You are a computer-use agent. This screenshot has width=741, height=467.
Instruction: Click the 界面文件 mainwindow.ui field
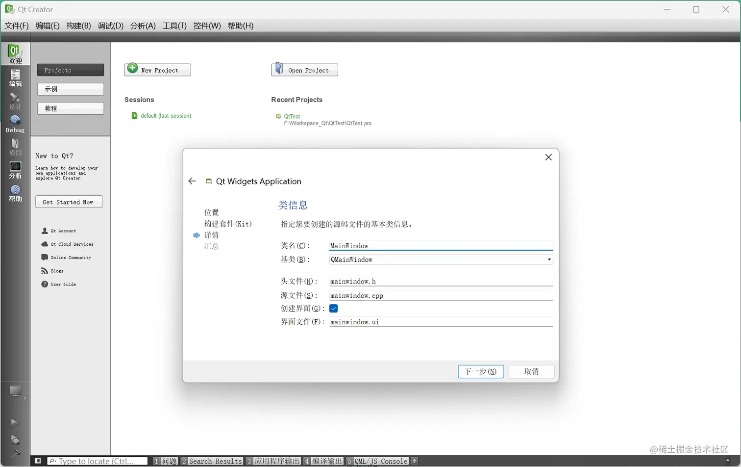(x=441, y=322)
